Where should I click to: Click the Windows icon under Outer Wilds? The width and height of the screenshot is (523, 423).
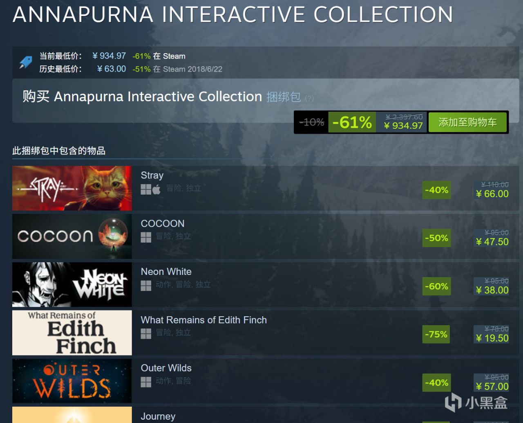[146, 382]
